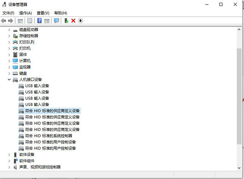
Task: Open the 文件(F) menu
Action: point(8,13)
